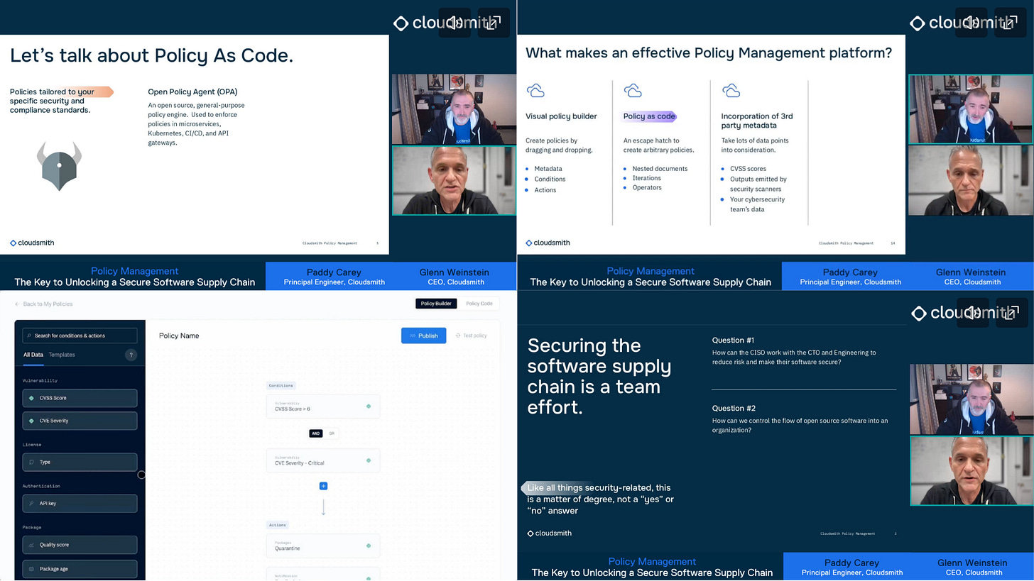Click the Open Policy Agent (OPA) heading
Screen dimensions: 1034x581
[192, 92]
